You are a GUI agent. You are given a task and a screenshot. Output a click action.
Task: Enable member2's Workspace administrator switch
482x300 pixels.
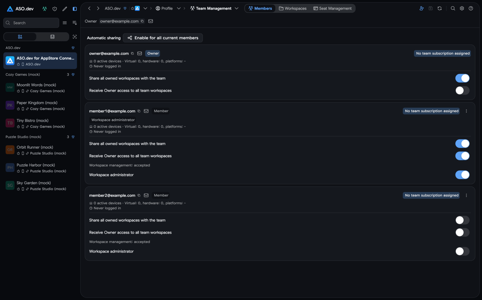pos(462,251)
